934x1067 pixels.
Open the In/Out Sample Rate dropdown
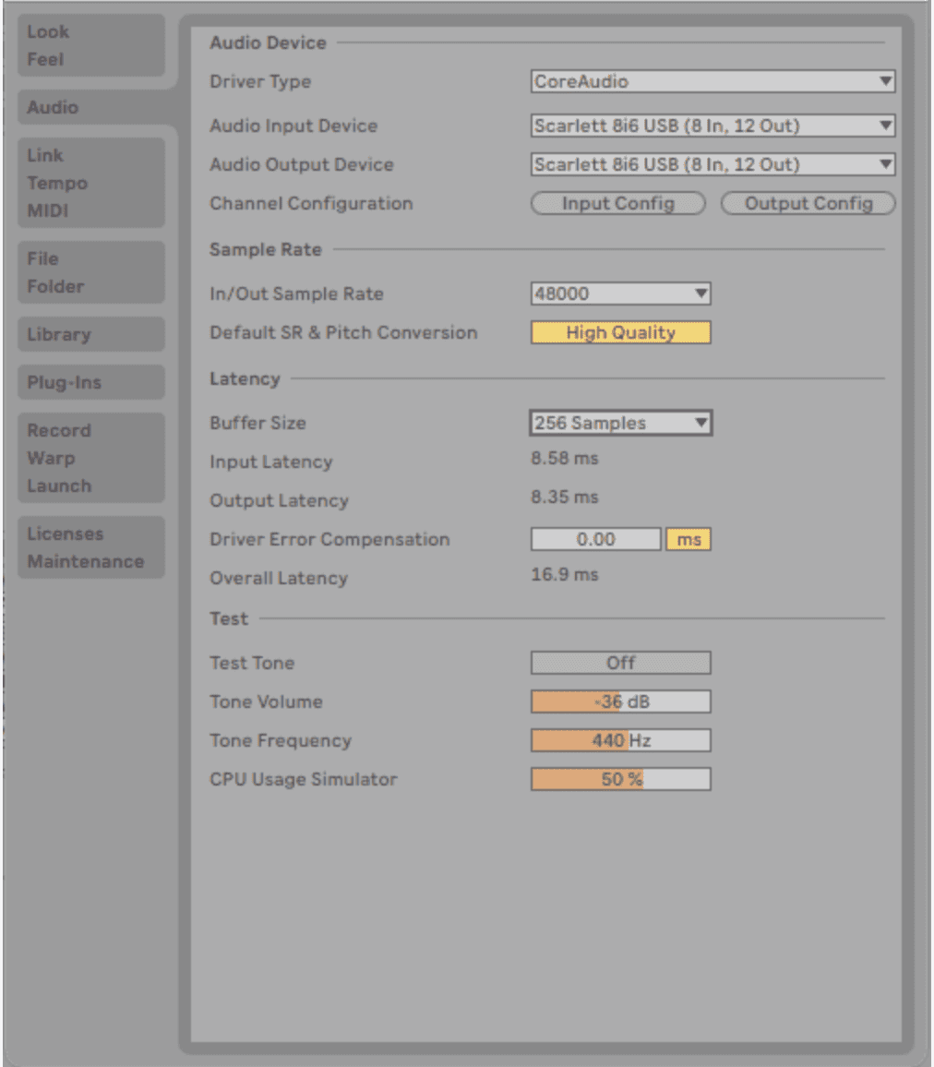pos(619,294)
